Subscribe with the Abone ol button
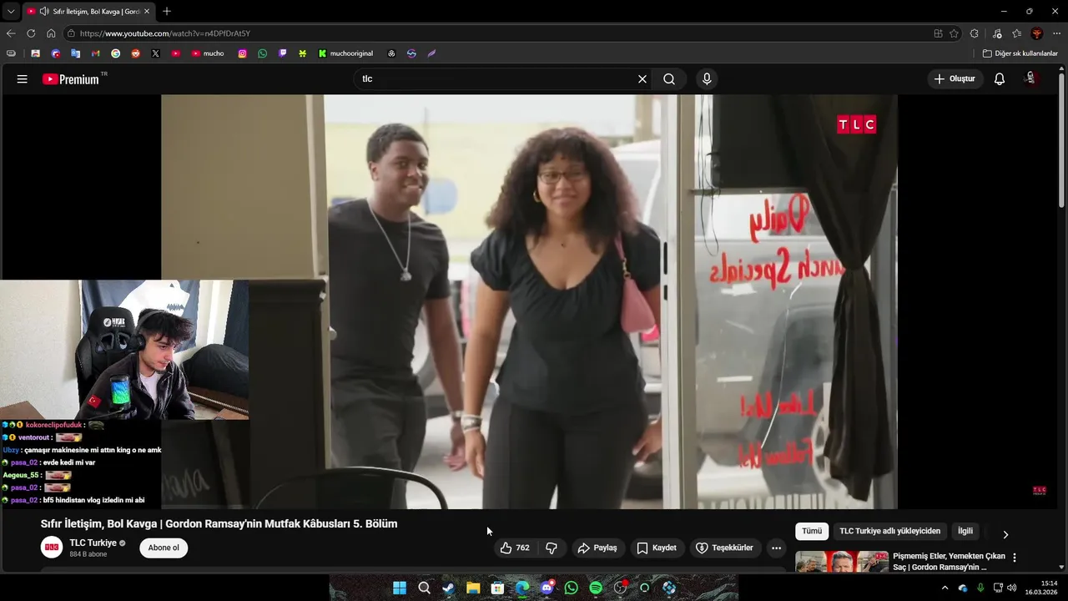 tap(164, 548)
